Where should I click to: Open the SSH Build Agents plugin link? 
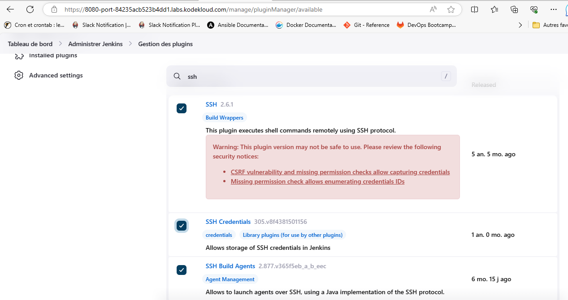coord(230,266)
